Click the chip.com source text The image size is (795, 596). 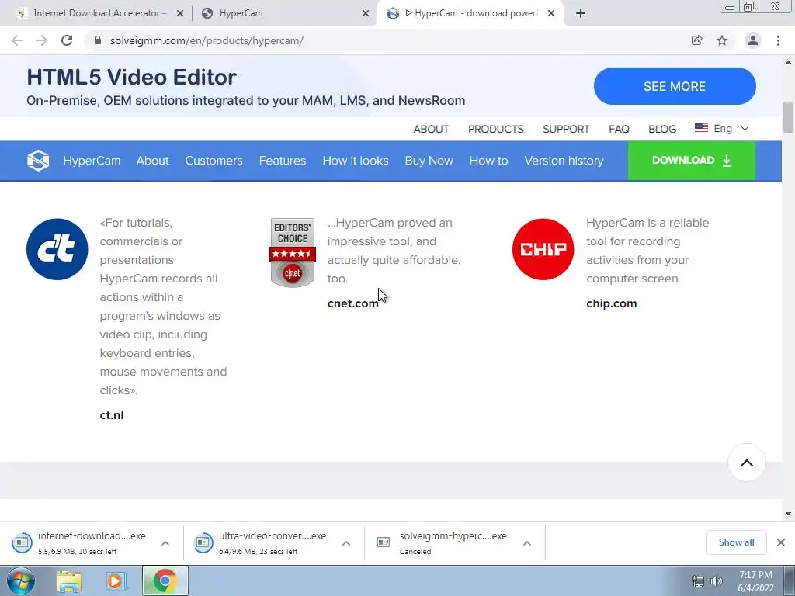point(612,303)
